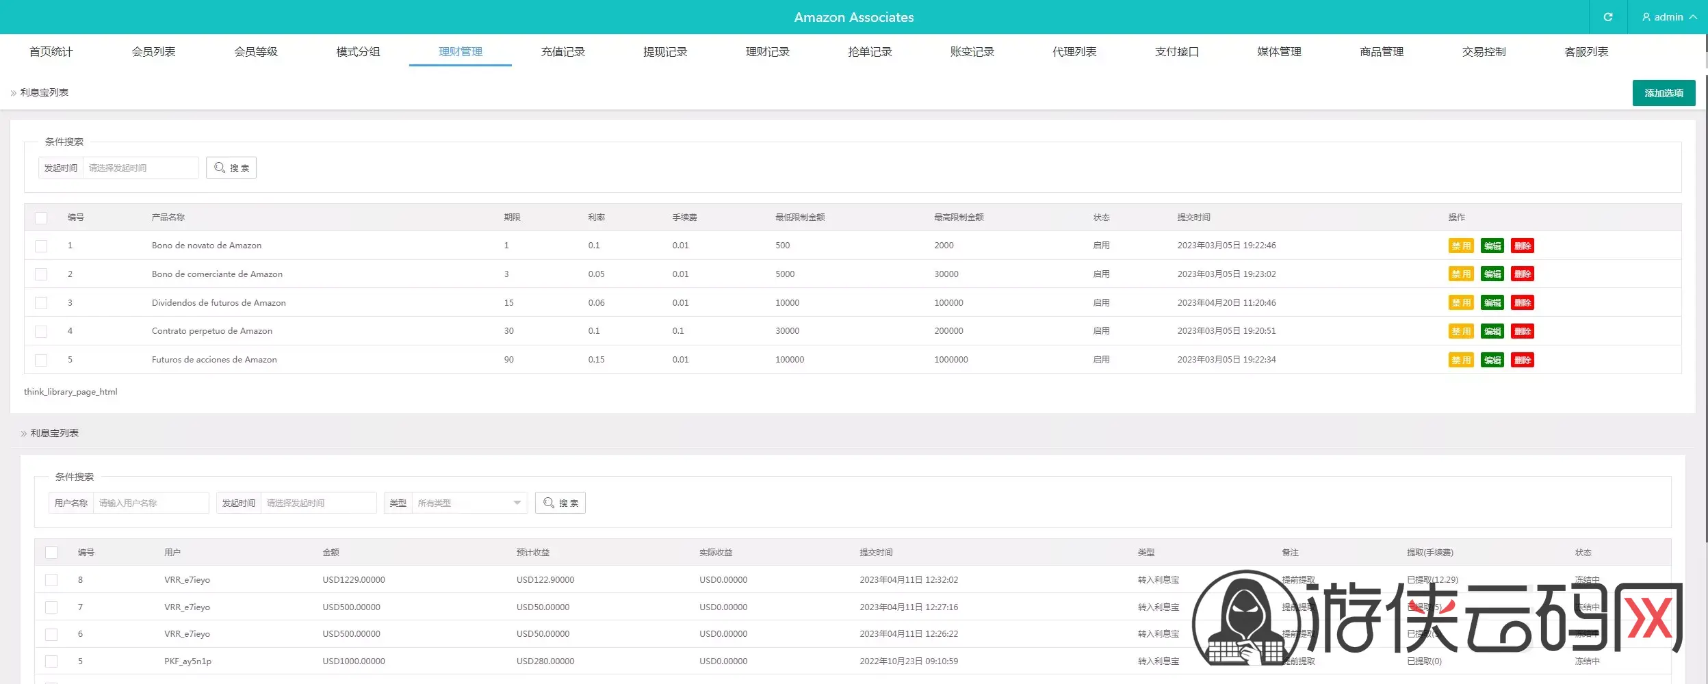This screenshot has height=684, width=1708.
Task: Click the "Amazon Associates" title
Action: pos(854,17)
